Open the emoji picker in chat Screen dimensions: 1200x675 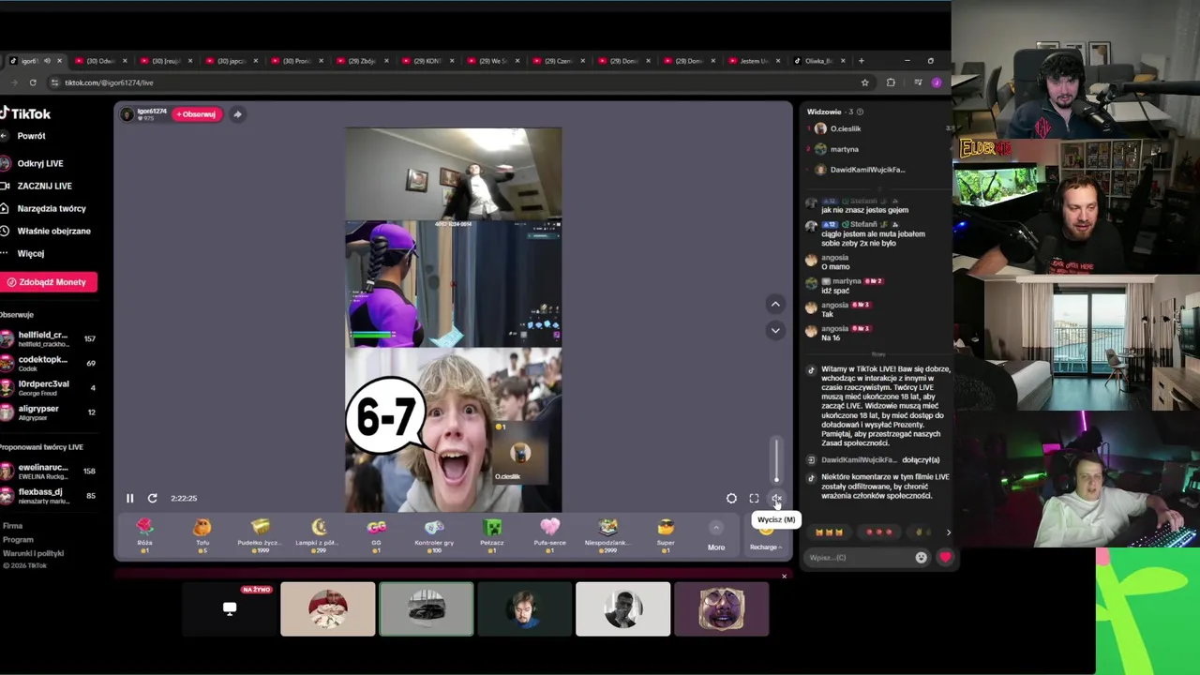click(x=921, y=558)
